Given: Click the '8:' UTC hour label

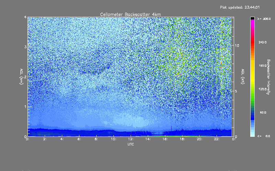Looking at the screenshot, I should tap(96, 139).
